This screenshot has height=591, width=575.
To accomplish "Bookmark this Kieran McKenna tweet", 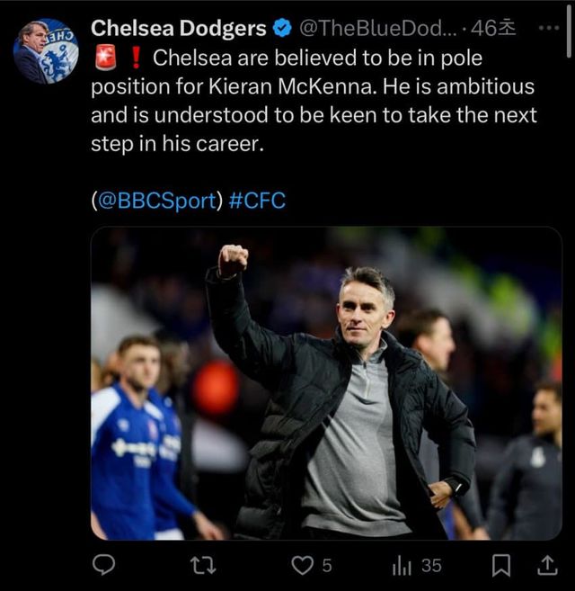I will (502, 565).
